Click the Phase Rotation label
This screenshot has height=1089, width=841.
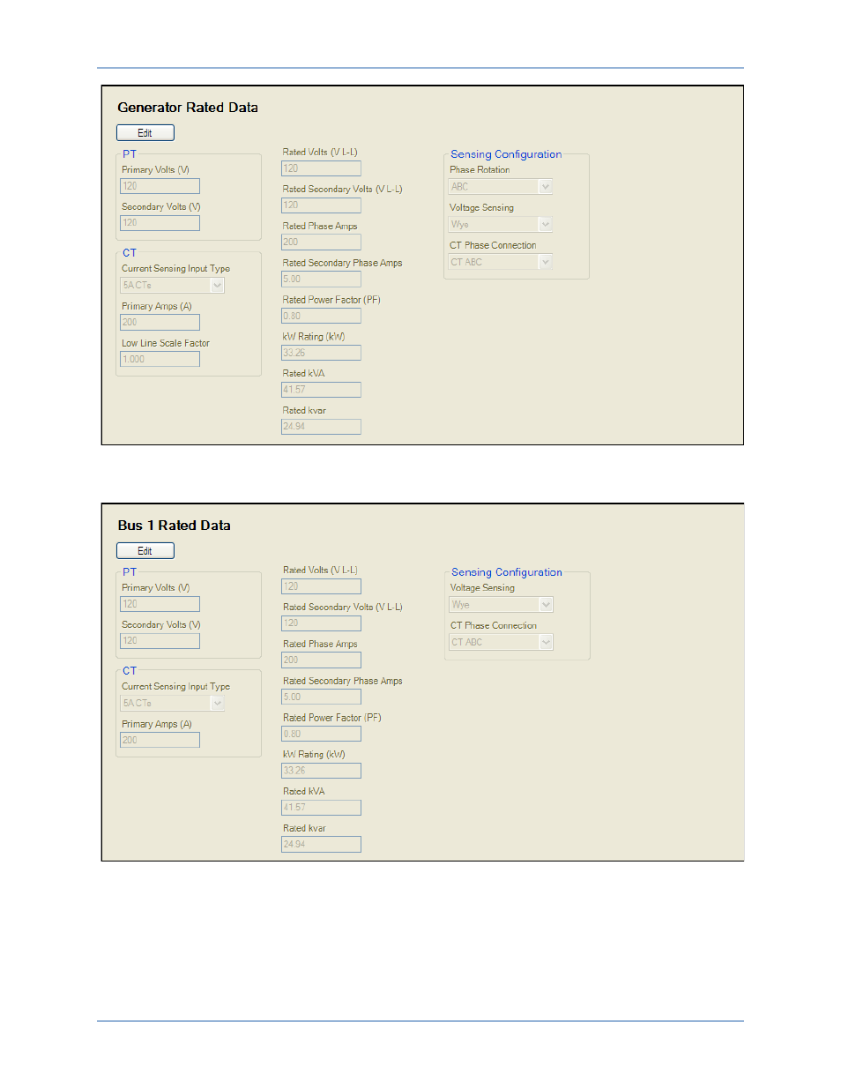pos(480,170)
